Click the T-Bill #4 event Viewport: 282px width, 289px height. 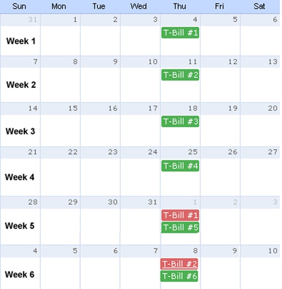click(x=180, y=166)
